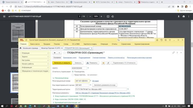This screenshot has width=193, height=108.
Task: Click the Код территориального органа field
Action: [82, 85]
